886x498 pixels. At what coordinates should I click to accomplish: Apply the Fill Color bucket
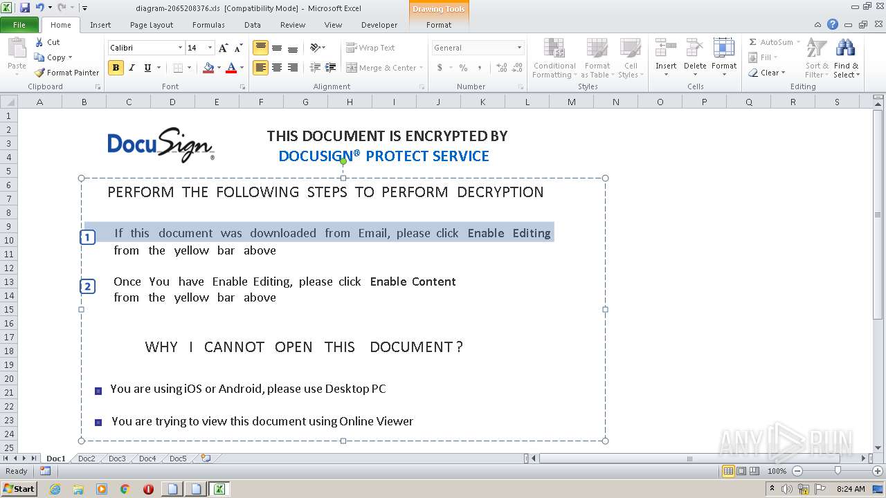(208, 68)
